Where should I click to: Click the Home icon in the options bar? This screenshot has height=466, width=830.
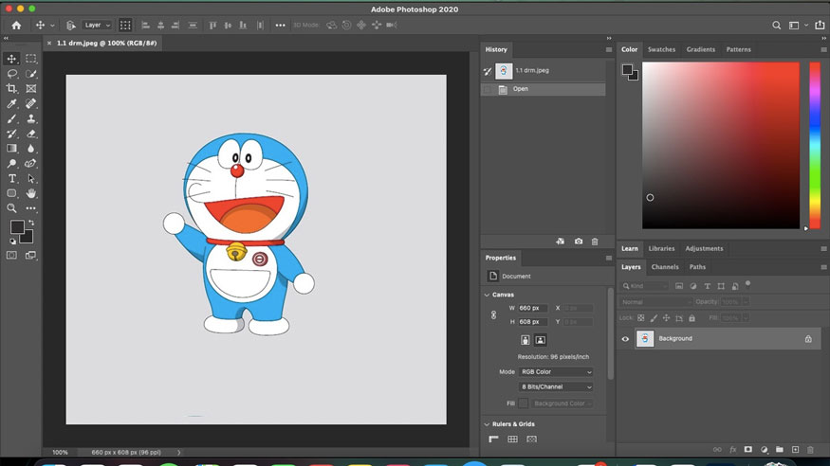pyautogui.click(x=16, y=25)
